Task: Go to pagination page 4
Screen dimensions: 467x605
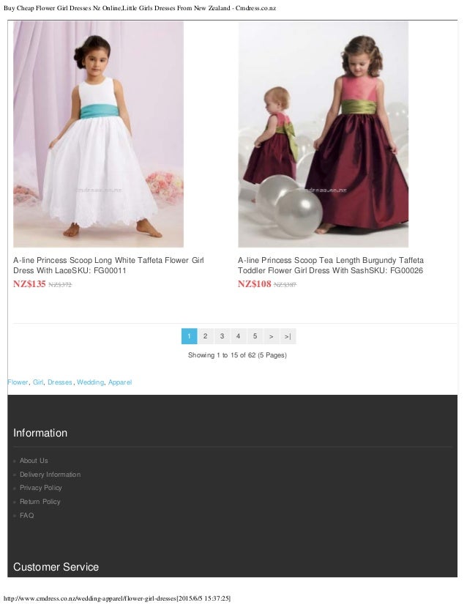Action: [239, 336]
